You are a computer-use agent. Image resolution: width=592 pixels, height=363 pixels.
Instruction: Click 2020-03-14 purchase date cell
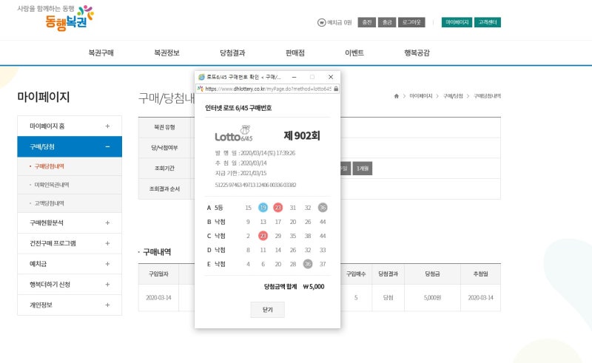click(158, 298)
